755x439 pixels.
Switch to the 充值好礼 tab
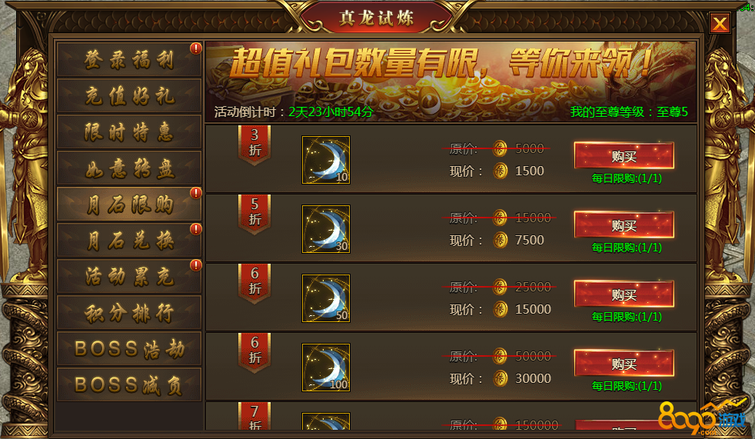pyautogui.click(x=129, y=96)
